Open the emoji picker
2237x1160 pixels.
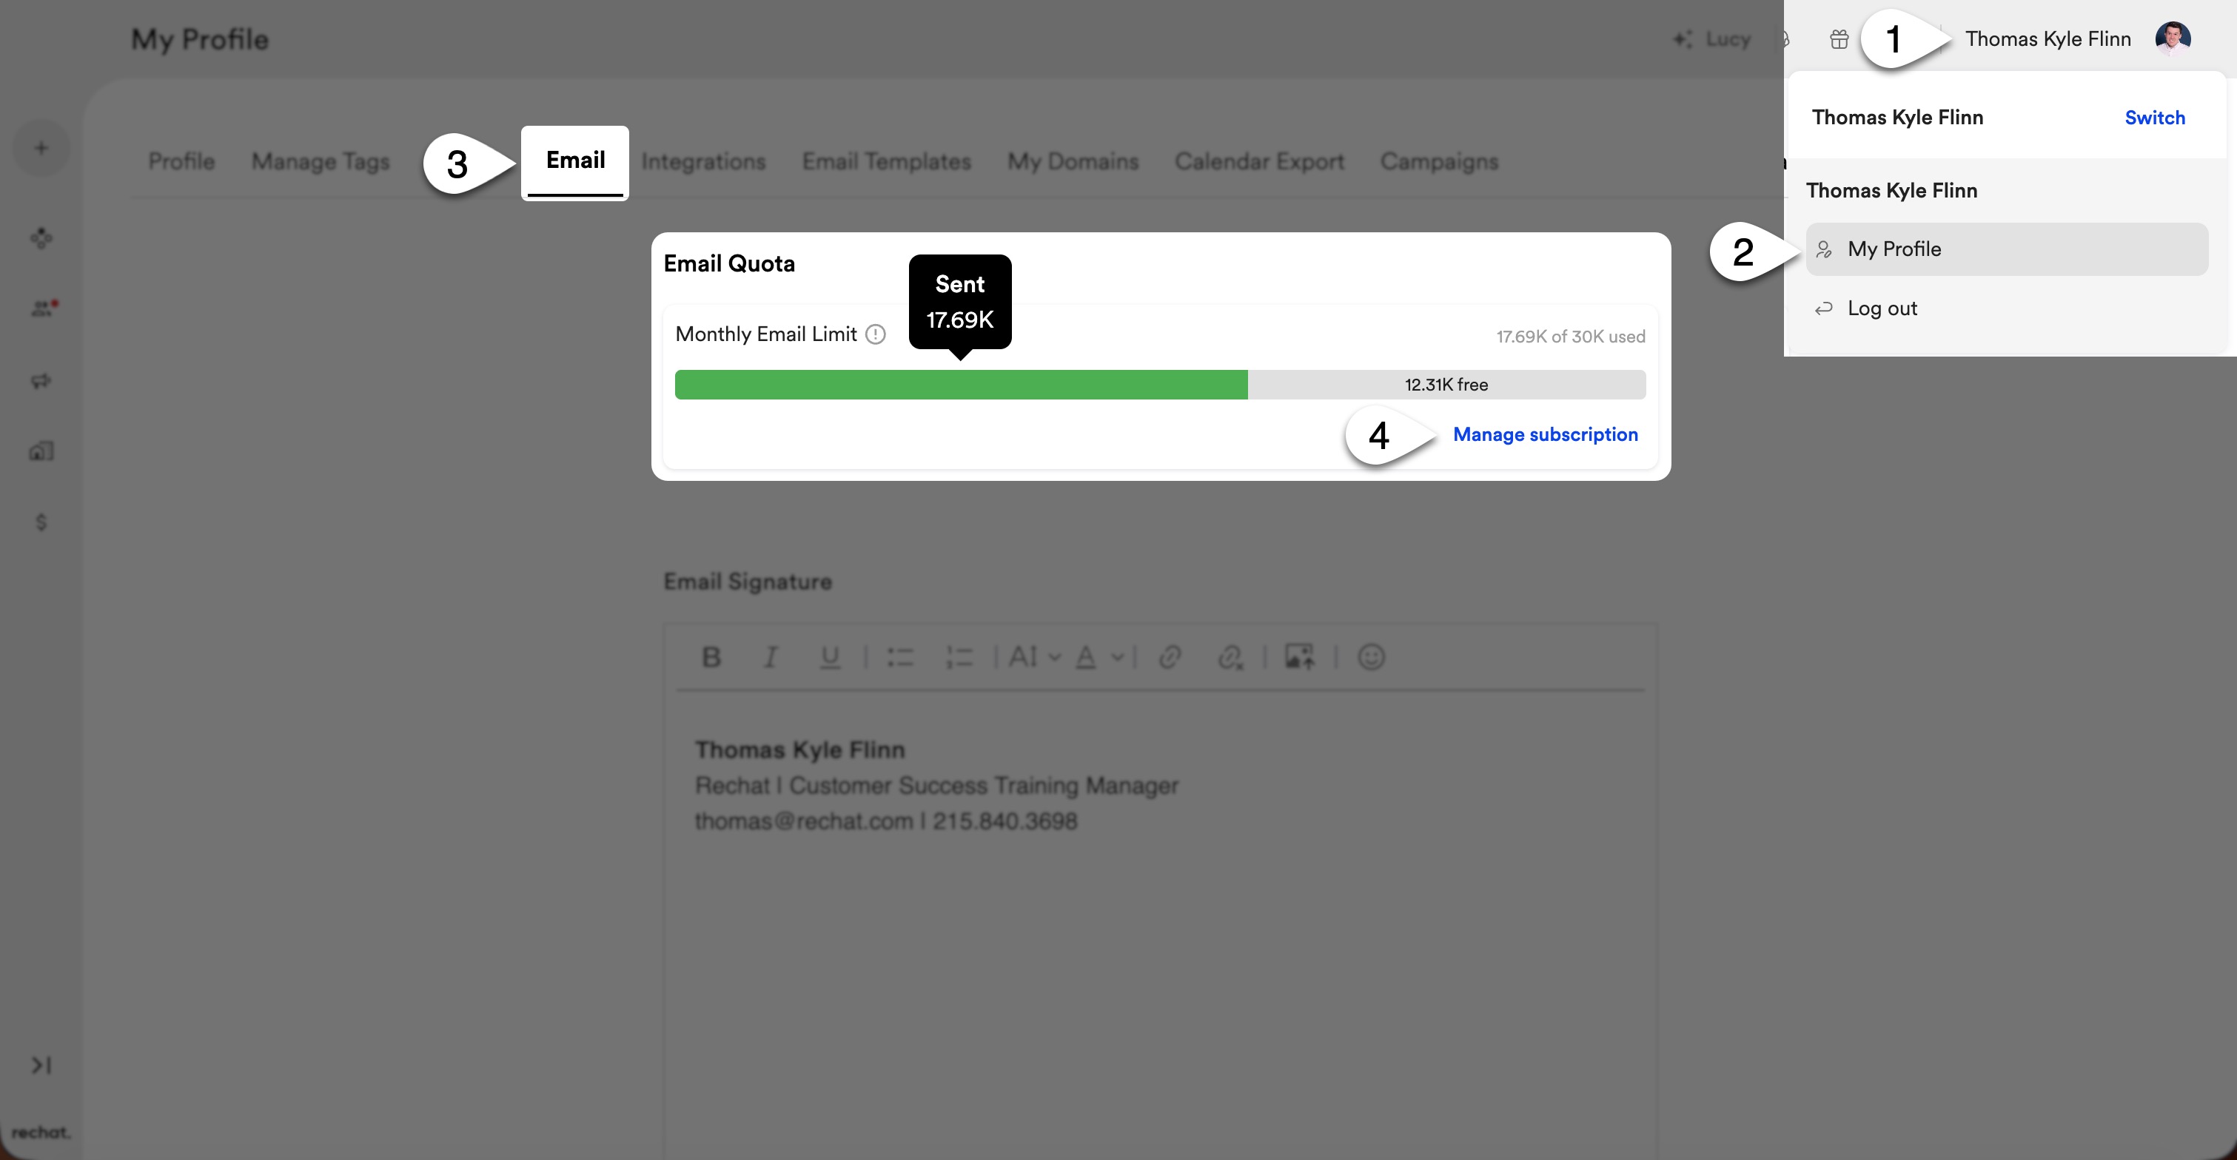coord(1371,657)
